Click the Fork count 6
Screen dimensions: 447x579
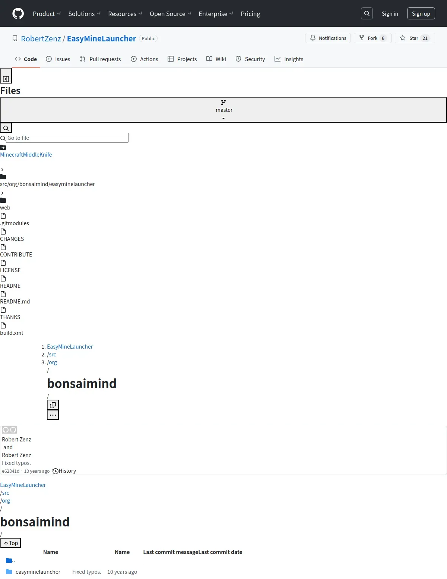pos(383,38)
